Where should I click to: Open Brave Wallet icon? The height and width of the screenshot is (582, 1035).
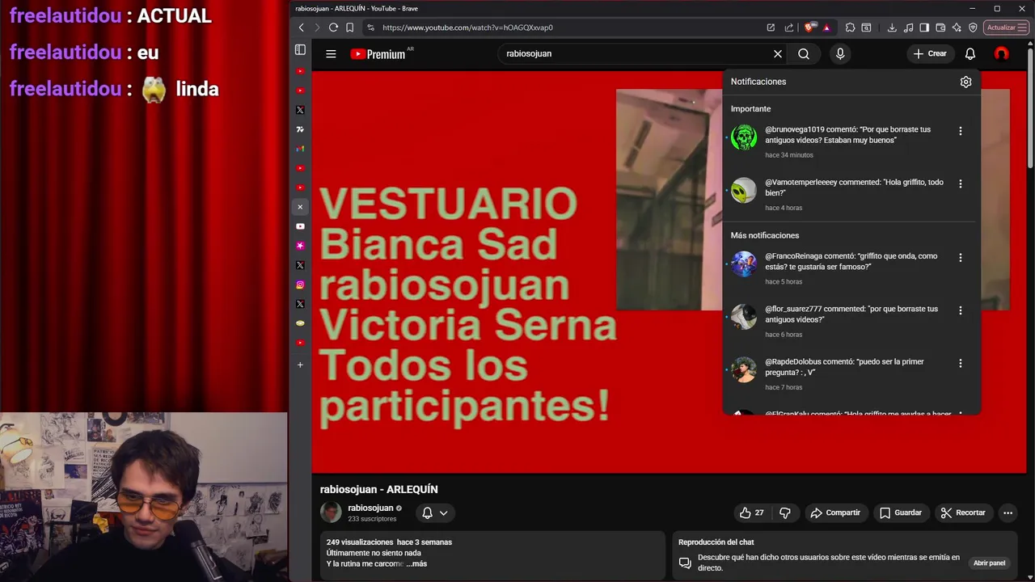941,27
